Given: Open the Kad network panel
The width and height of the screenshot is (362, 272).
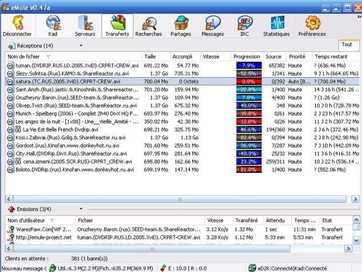Looking at the screenshot, I should point(53,26).
